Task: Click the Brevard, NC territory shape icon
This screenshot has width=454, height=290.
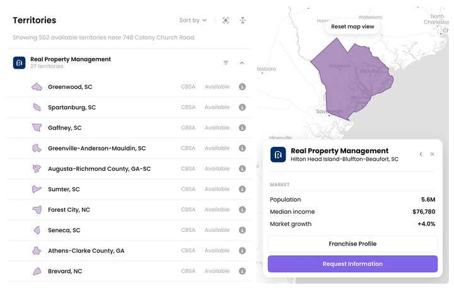Action: pyautogui.click(x=37, y=271)
